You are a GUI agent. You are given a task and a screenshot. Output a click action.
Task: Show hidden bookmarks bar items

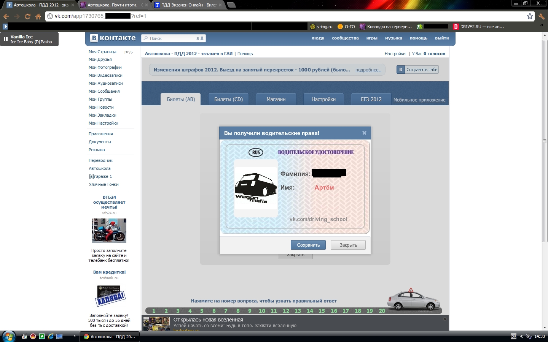(542, 25)
